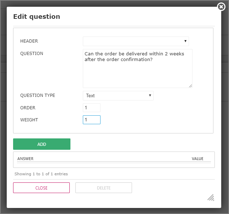Click the WEIGHT field label

[x=29, y=120]
